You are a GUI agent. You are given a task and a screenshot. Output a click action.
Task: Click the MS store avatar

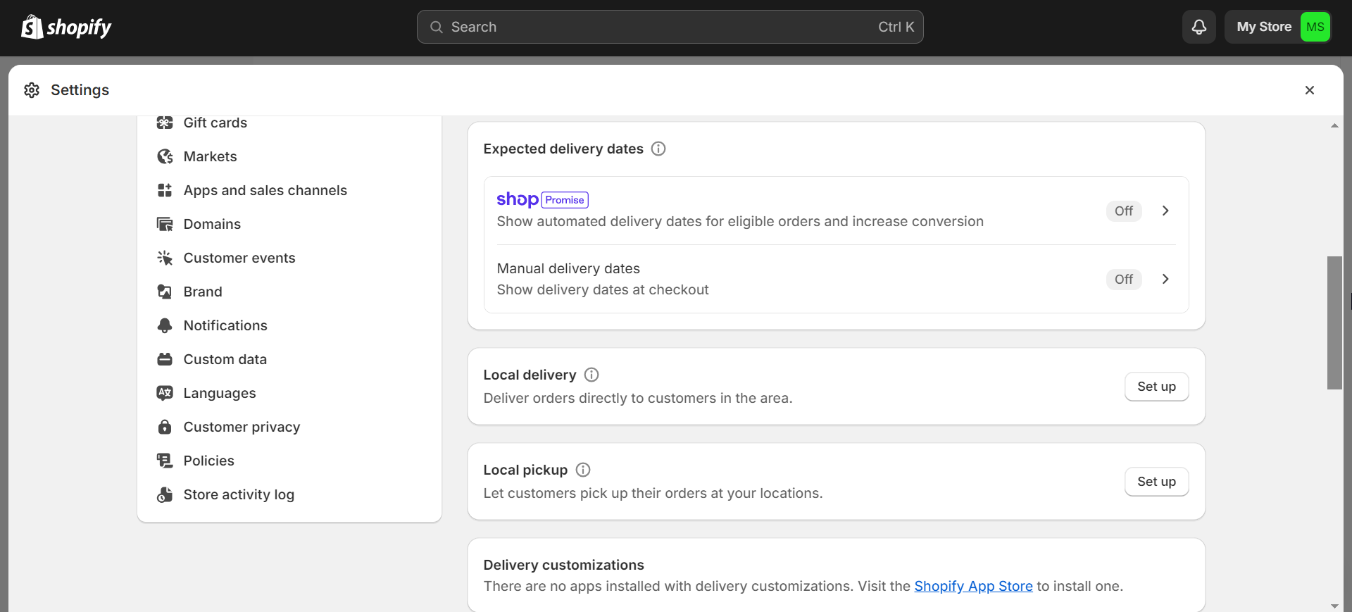tap(1315, 27)
